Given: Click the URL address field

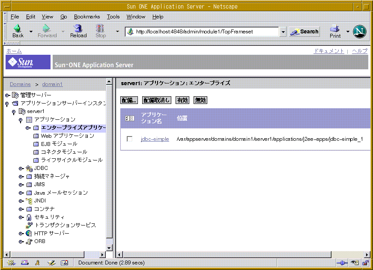Looking at the screenshot, I should pos(202,32).
